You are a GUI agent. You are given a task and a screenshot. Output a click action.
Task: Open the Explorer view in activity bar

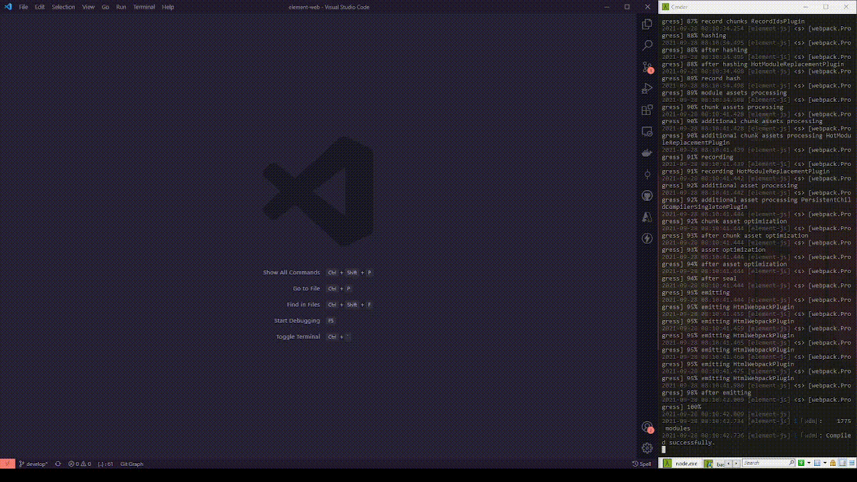click(x=647, y=24)
